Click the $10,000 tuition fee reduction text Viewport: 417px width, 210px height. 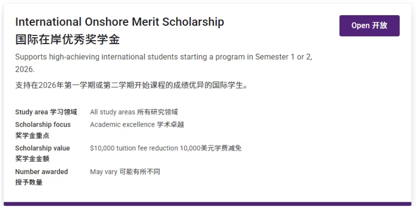click(134, 148)
